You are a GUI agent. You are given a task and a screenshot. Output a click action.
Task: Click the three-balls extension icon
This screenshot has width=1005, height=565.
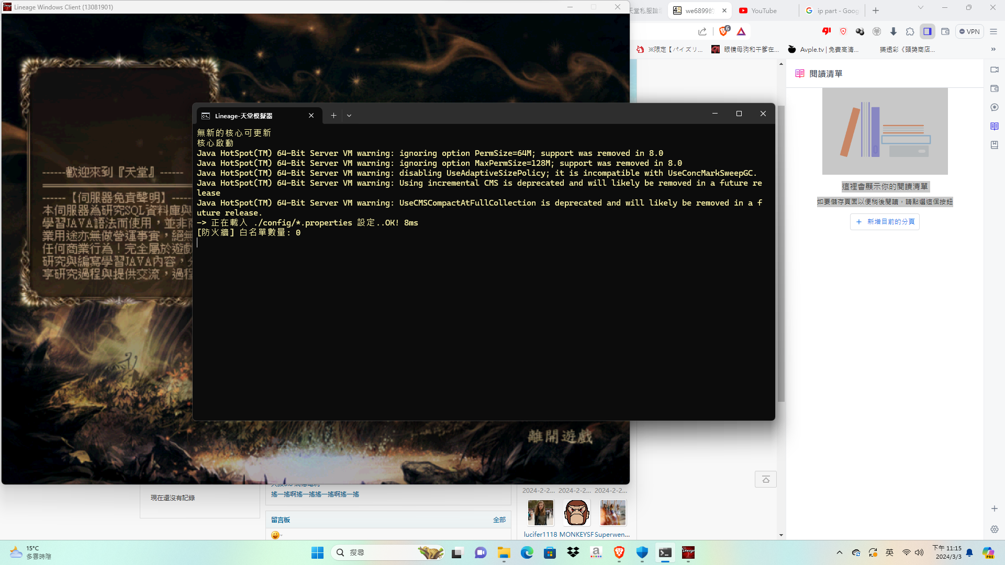(x=860, y=31)
